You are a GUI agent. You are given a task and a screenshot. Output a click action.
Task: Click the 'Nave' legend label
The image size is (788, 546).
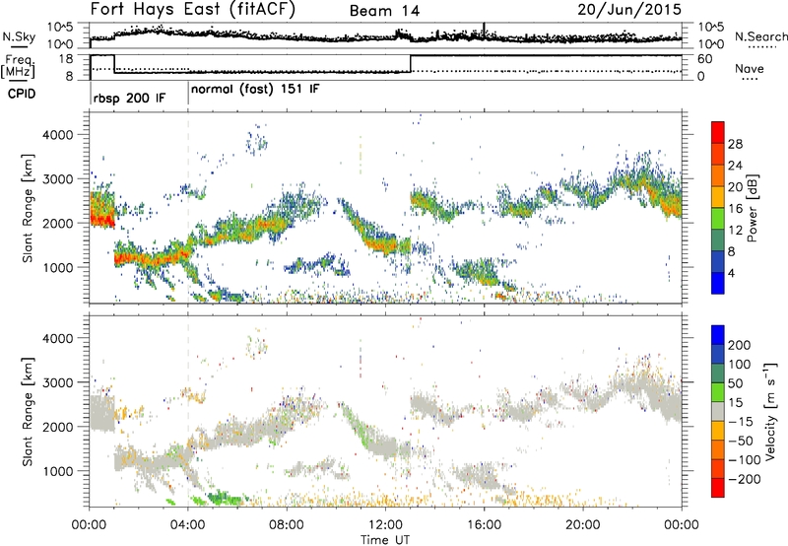coord(750,68)
